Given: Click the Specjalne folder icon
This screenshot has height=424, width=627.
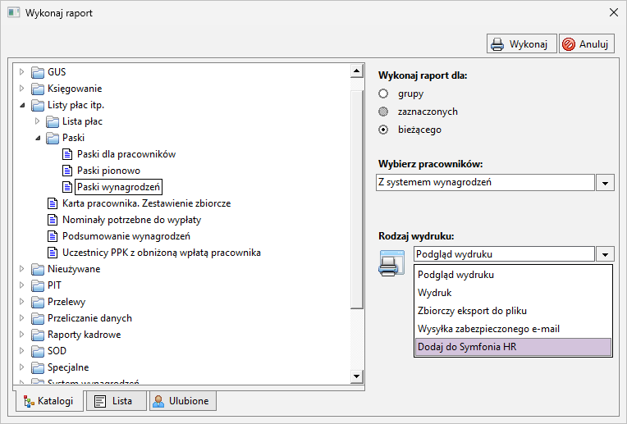Looking at the screenshot, I should click(x=38, y=367).
